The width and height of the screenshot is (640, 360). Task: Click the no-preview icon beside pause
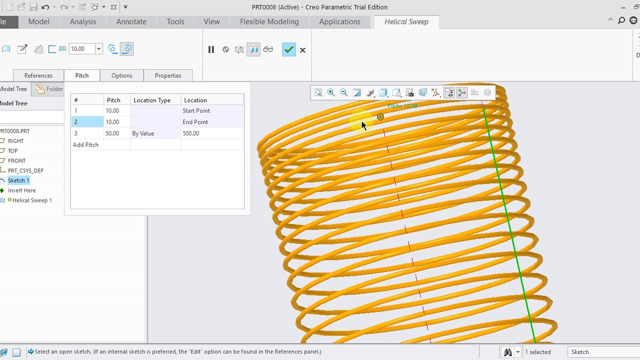point(225,49)
